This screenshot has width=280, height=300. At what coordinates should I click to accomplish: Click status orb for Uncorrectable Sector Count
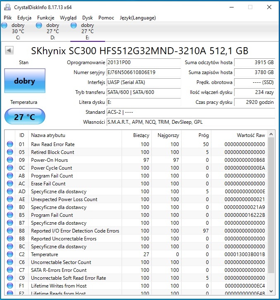(10, 262)
